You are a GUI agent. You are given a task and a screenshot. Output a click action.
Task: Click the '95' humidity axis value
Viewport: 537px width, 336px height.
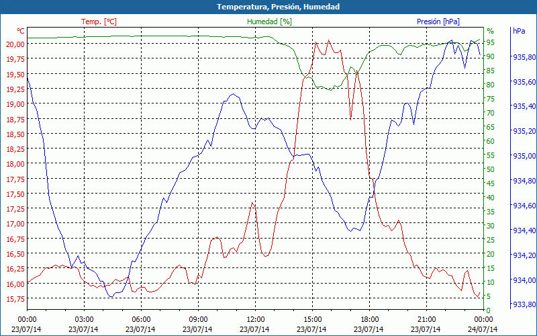[x=491, y=42]
